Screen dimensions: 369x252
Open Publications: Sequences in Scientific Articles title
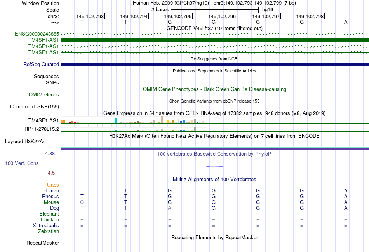[214, 71]
